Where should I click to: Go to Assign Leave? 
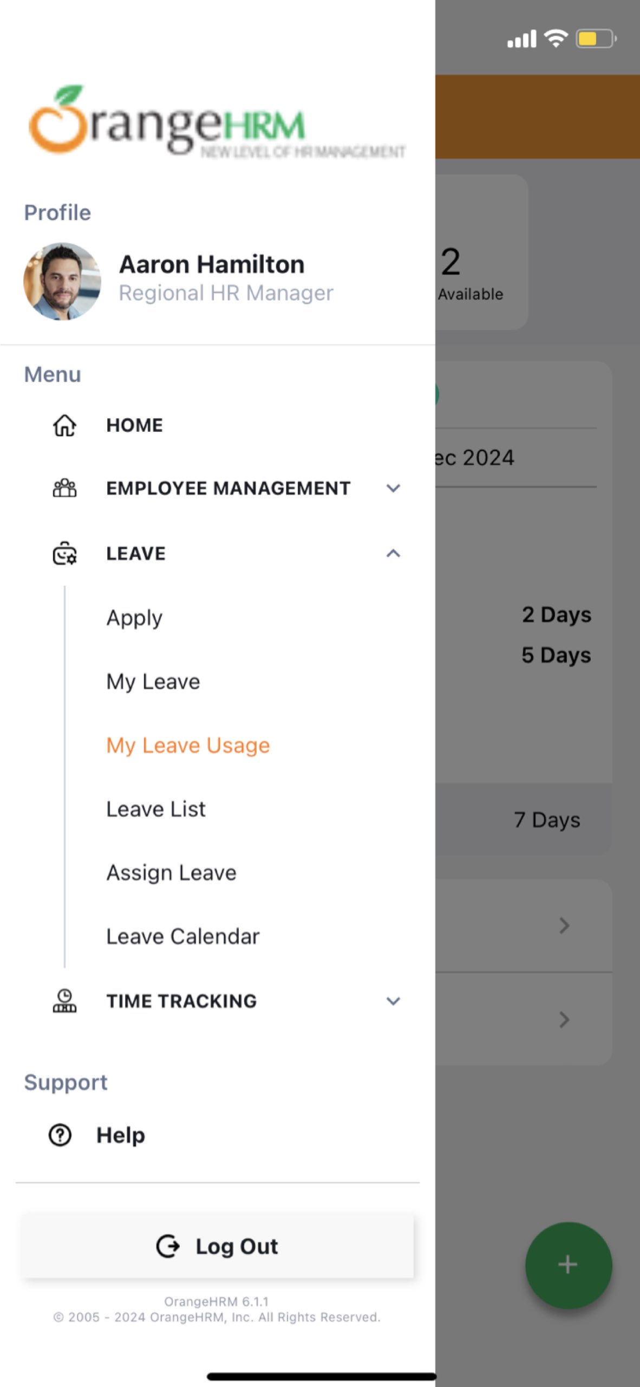point(171,873)
